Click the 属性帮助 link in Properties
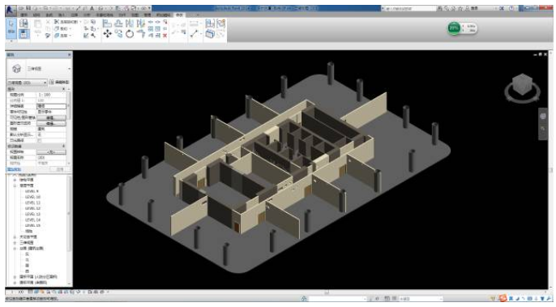556x307 pixels. (15, 169)
